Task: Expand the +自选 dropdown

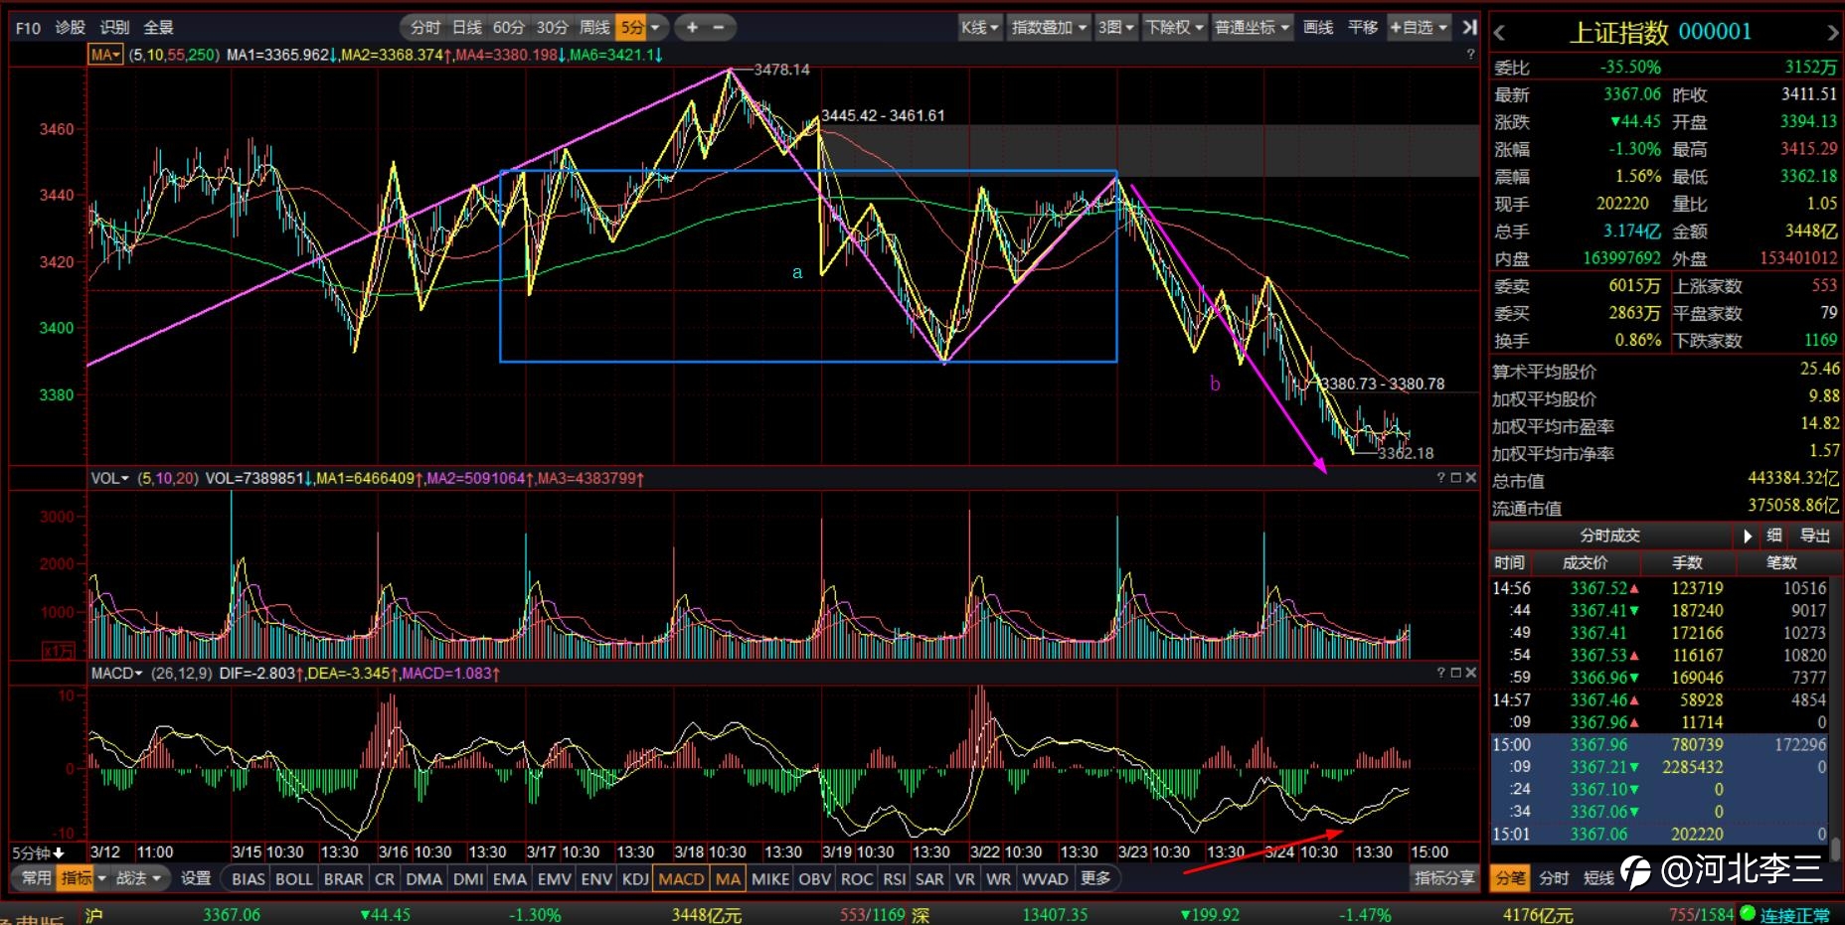Action: (x=1419, y=28)
